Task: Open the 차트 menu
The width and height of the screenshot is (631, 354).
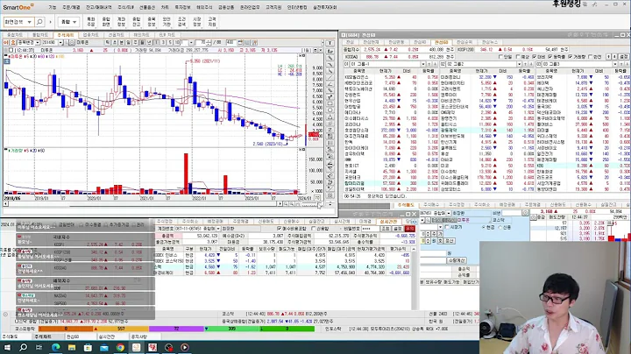Action: click(x=165, y=7)
